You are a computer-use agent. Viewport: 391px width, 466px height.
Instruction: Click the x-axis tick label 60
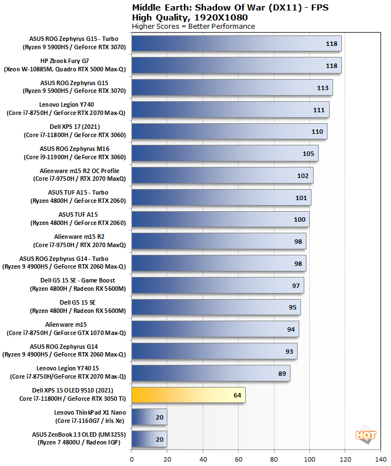[x=239, y=459]
